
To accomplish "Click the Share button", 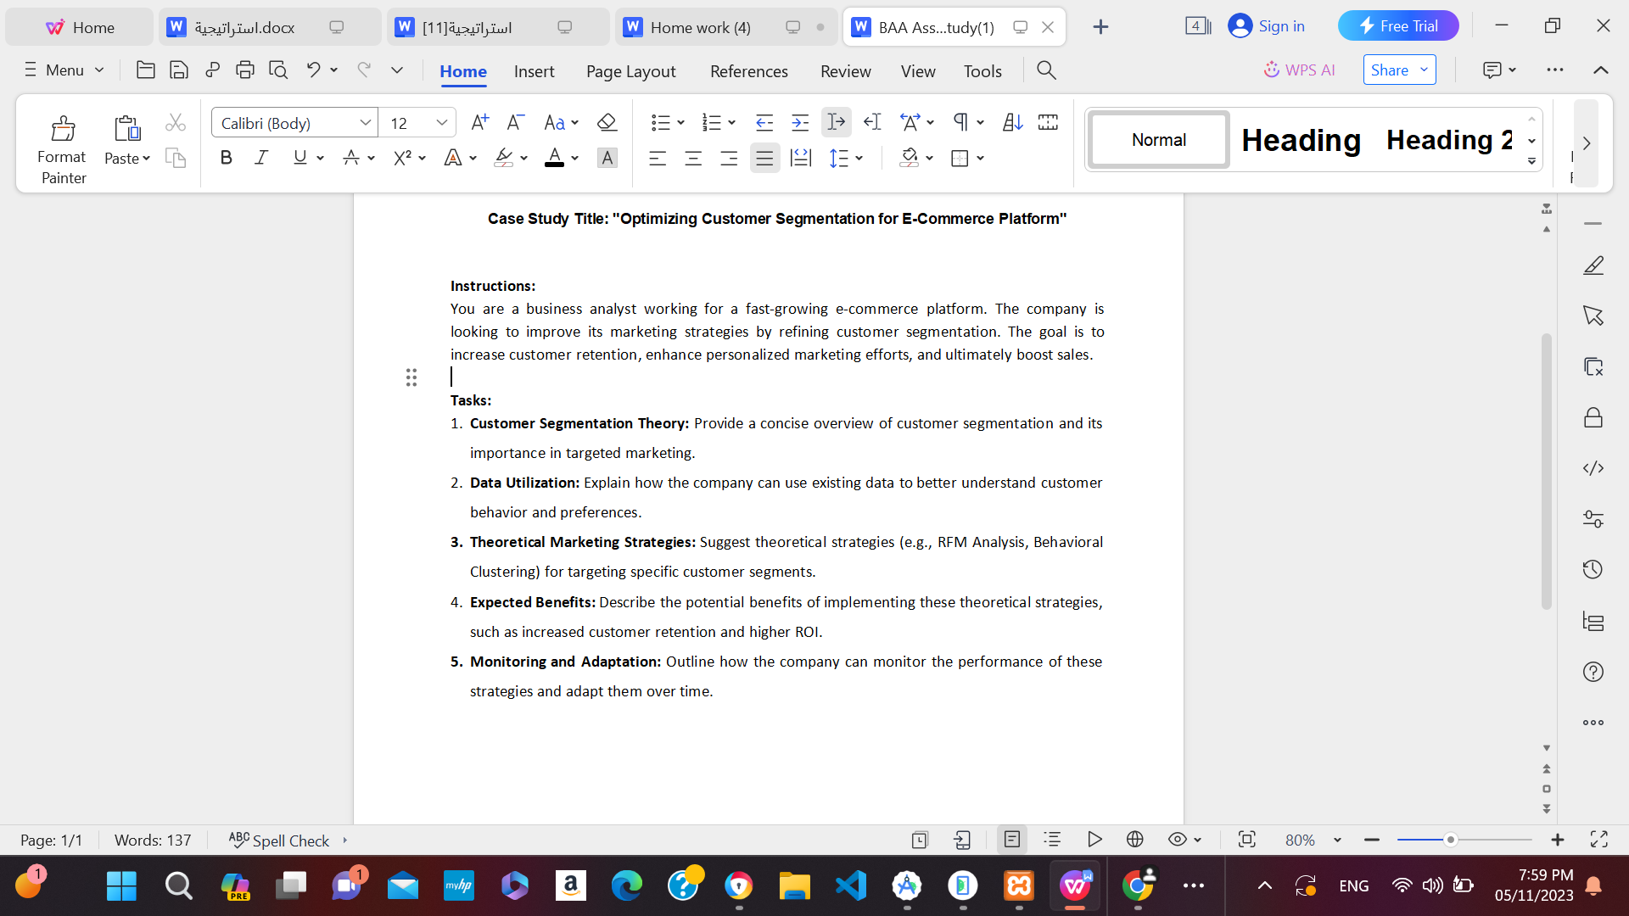I will coord(1398,70).
